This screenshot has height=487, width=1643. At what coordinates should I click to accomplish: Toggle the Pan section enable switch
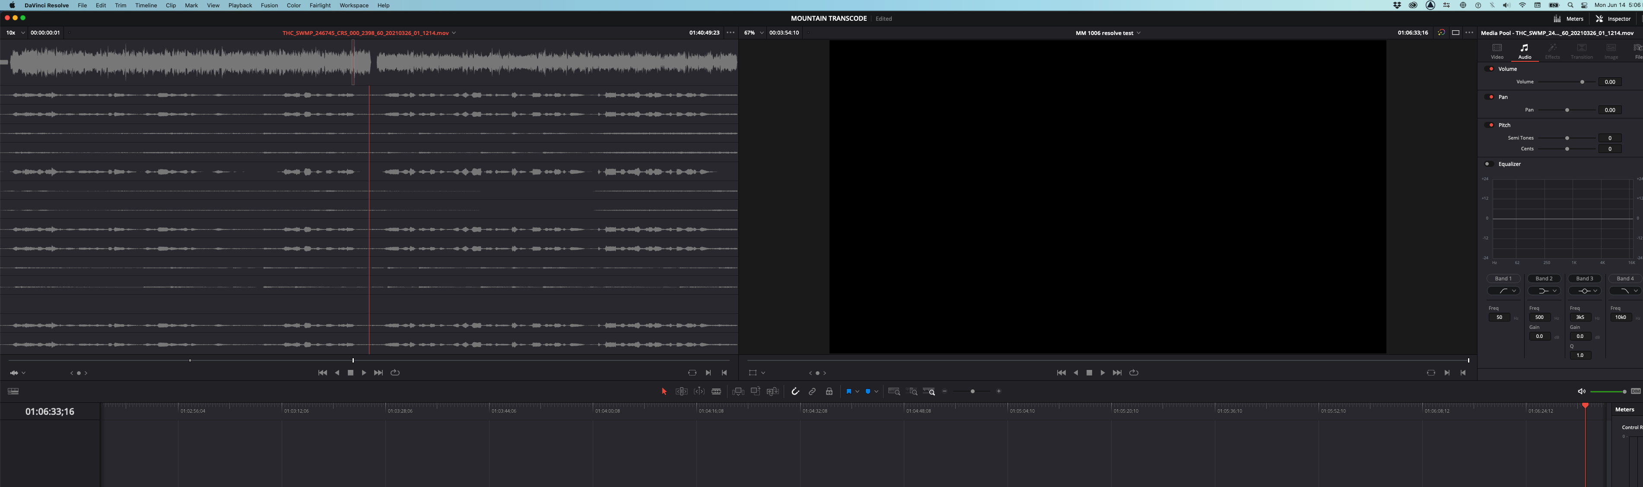click(x=1490, y=97)
